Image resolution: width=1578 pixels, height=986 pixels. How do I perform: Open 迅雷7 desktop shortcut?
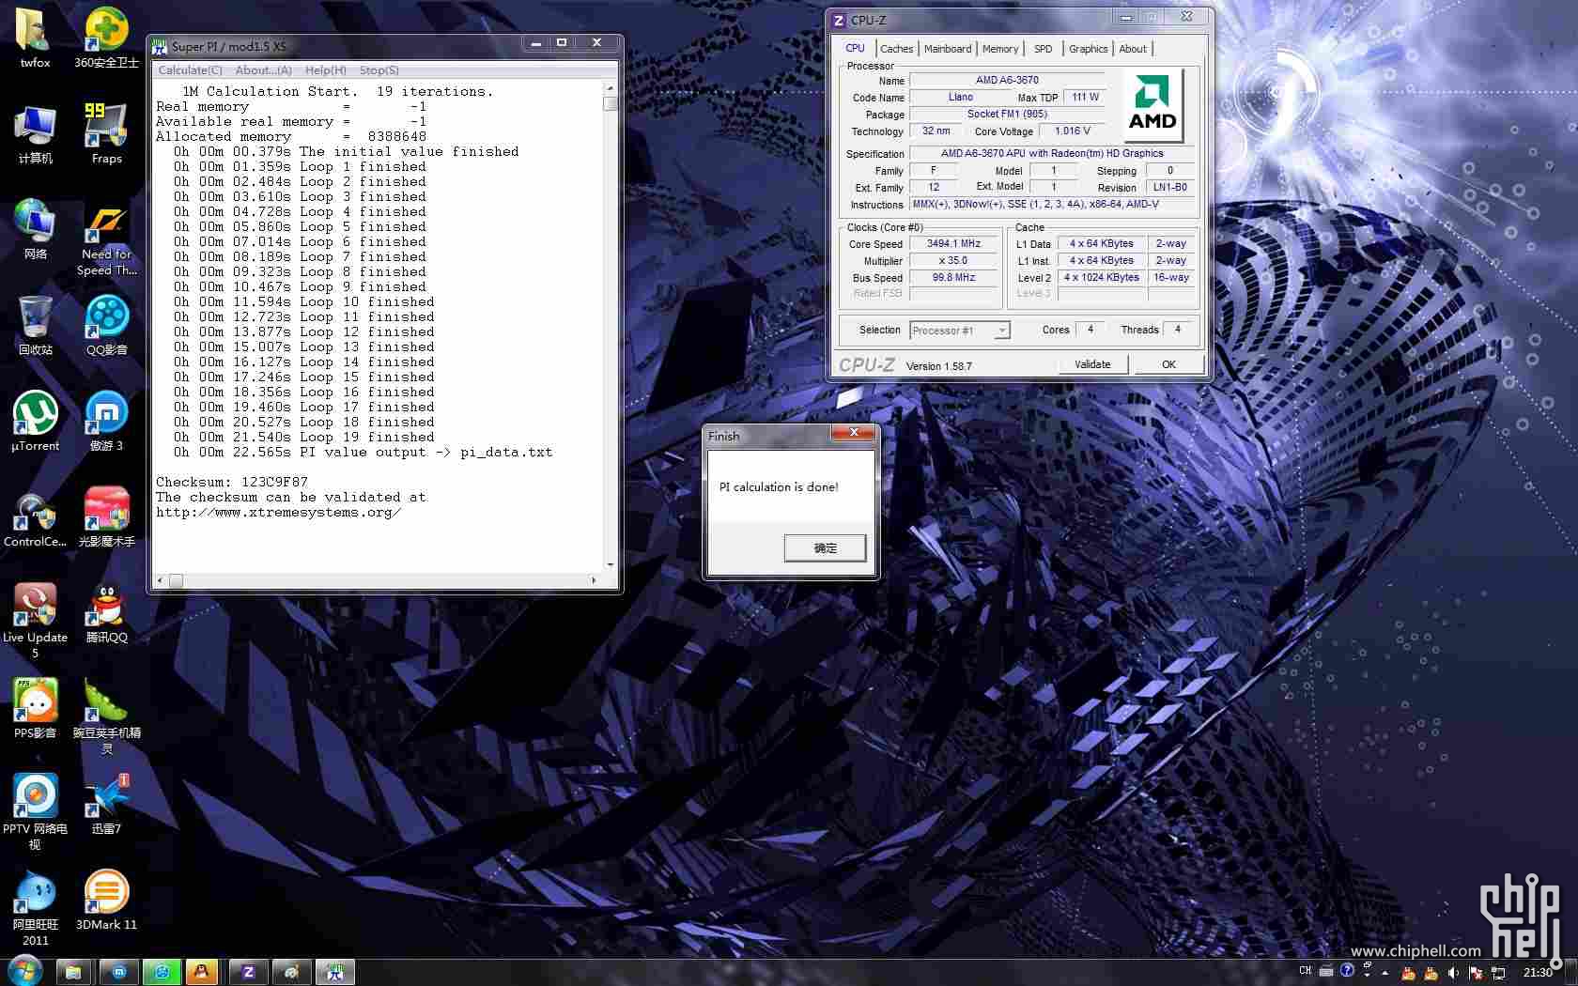(x=106, y=805)
